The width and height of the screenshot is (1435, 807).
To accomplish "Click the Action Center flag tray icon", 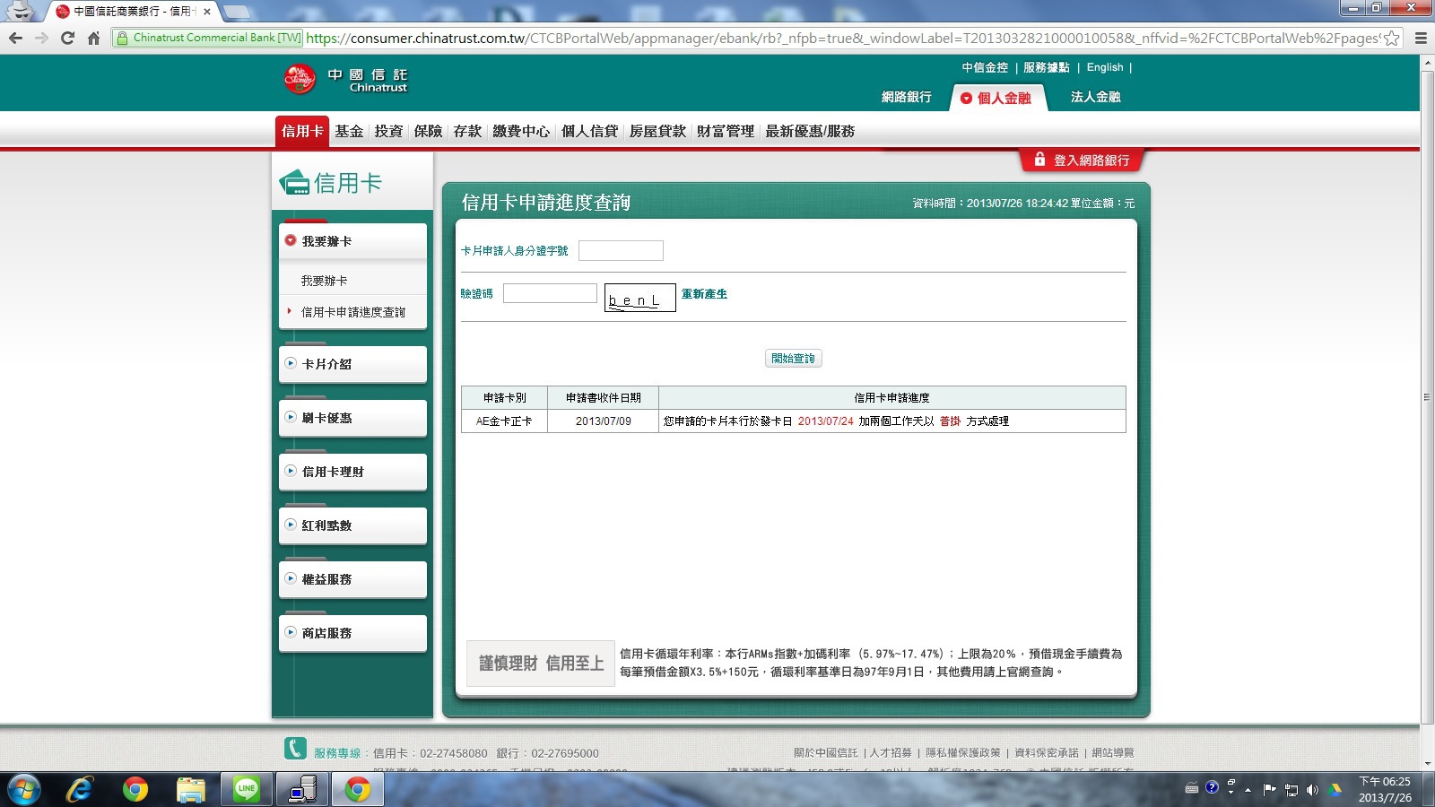I will 1269,790.
